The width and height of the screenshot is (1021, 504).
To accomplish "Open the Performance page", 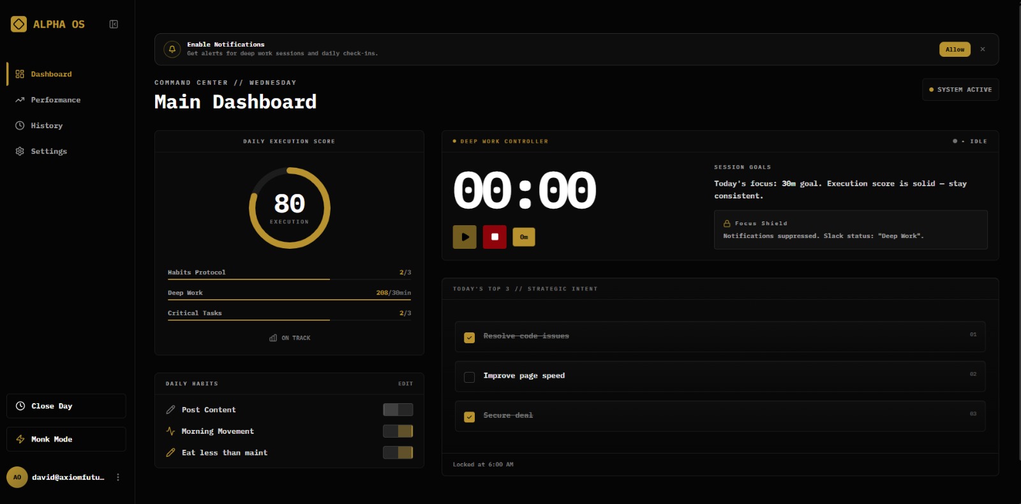I will 66,100.
